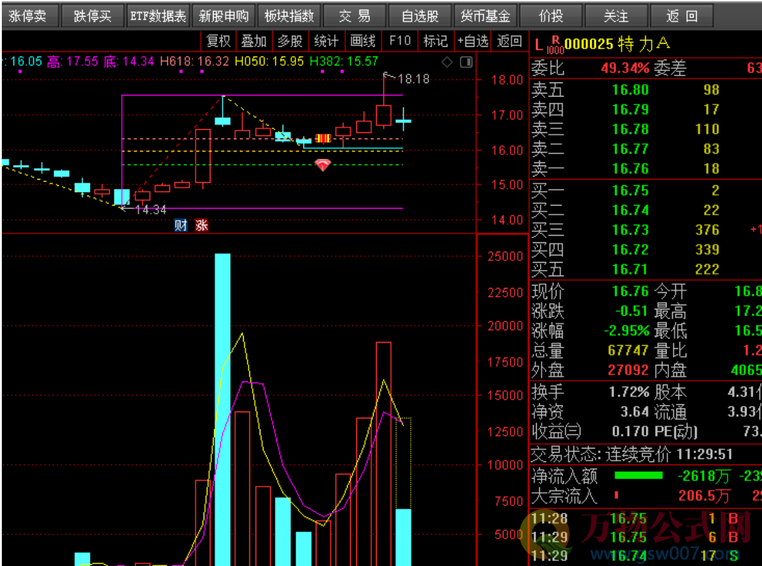
Task: Open 统计 on chart toolbar
Action: [x=326, y=41]
